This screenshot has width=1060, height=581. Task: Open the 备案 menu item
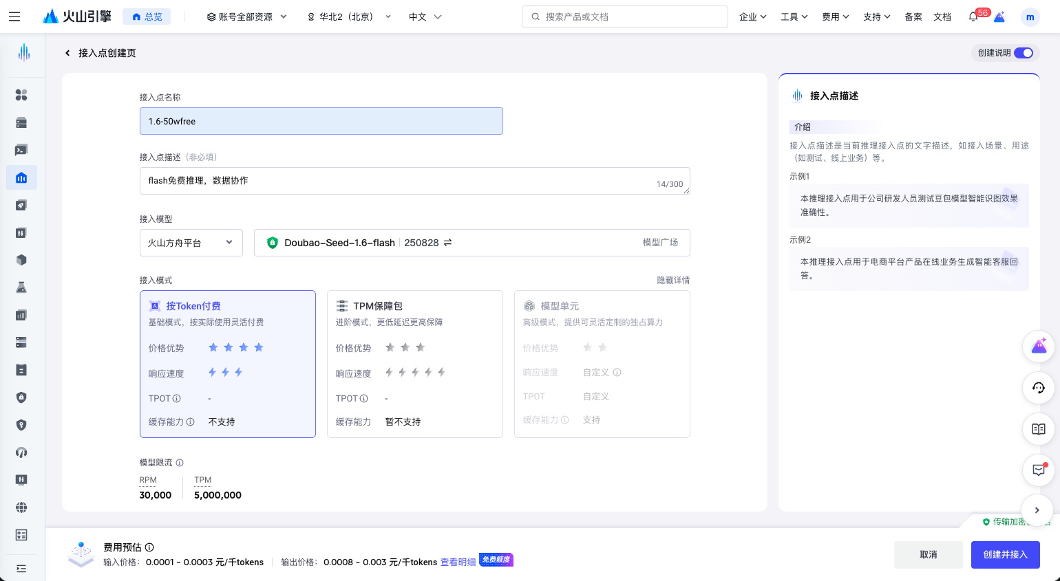913,17
